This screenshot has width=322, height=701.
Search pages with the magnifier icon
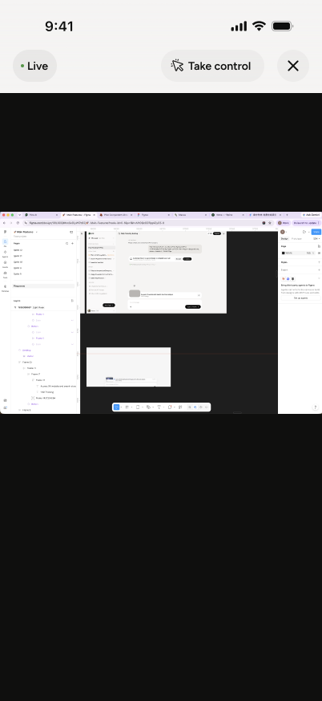coord(67,243)
